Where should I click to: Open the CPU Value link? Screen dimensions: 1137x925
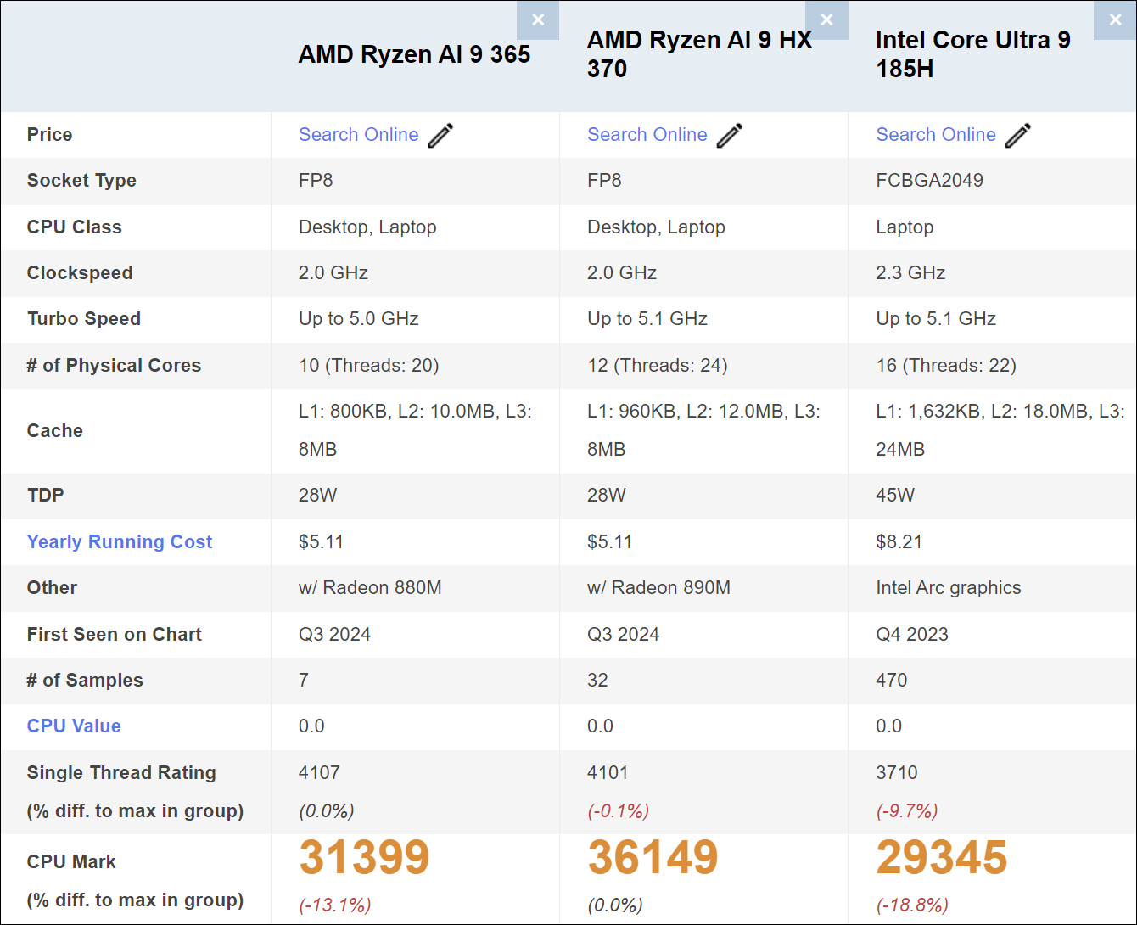tap(74, 726)
